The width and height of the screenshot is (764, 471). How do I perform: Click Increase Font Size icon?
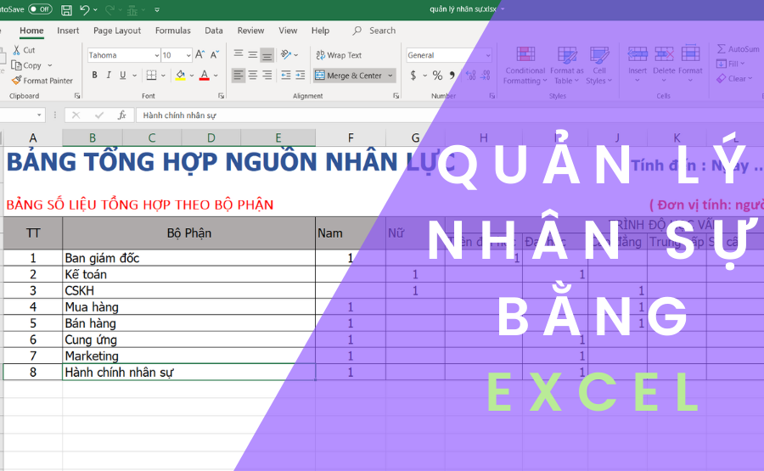tap(200, 55)
